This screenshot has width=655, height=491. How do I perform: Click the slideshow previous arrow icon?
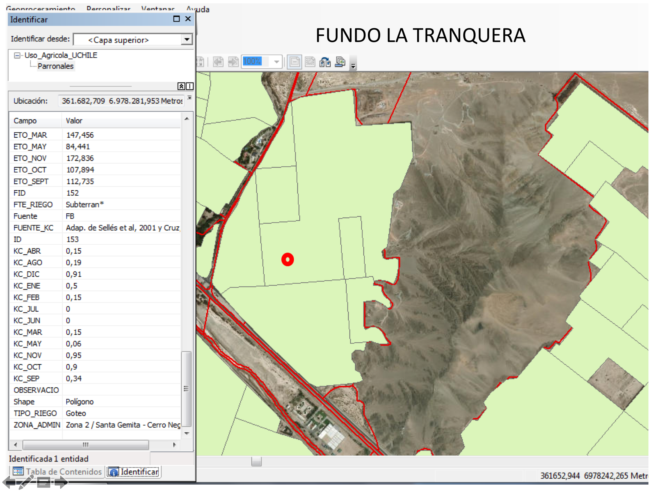click(9, 483)
